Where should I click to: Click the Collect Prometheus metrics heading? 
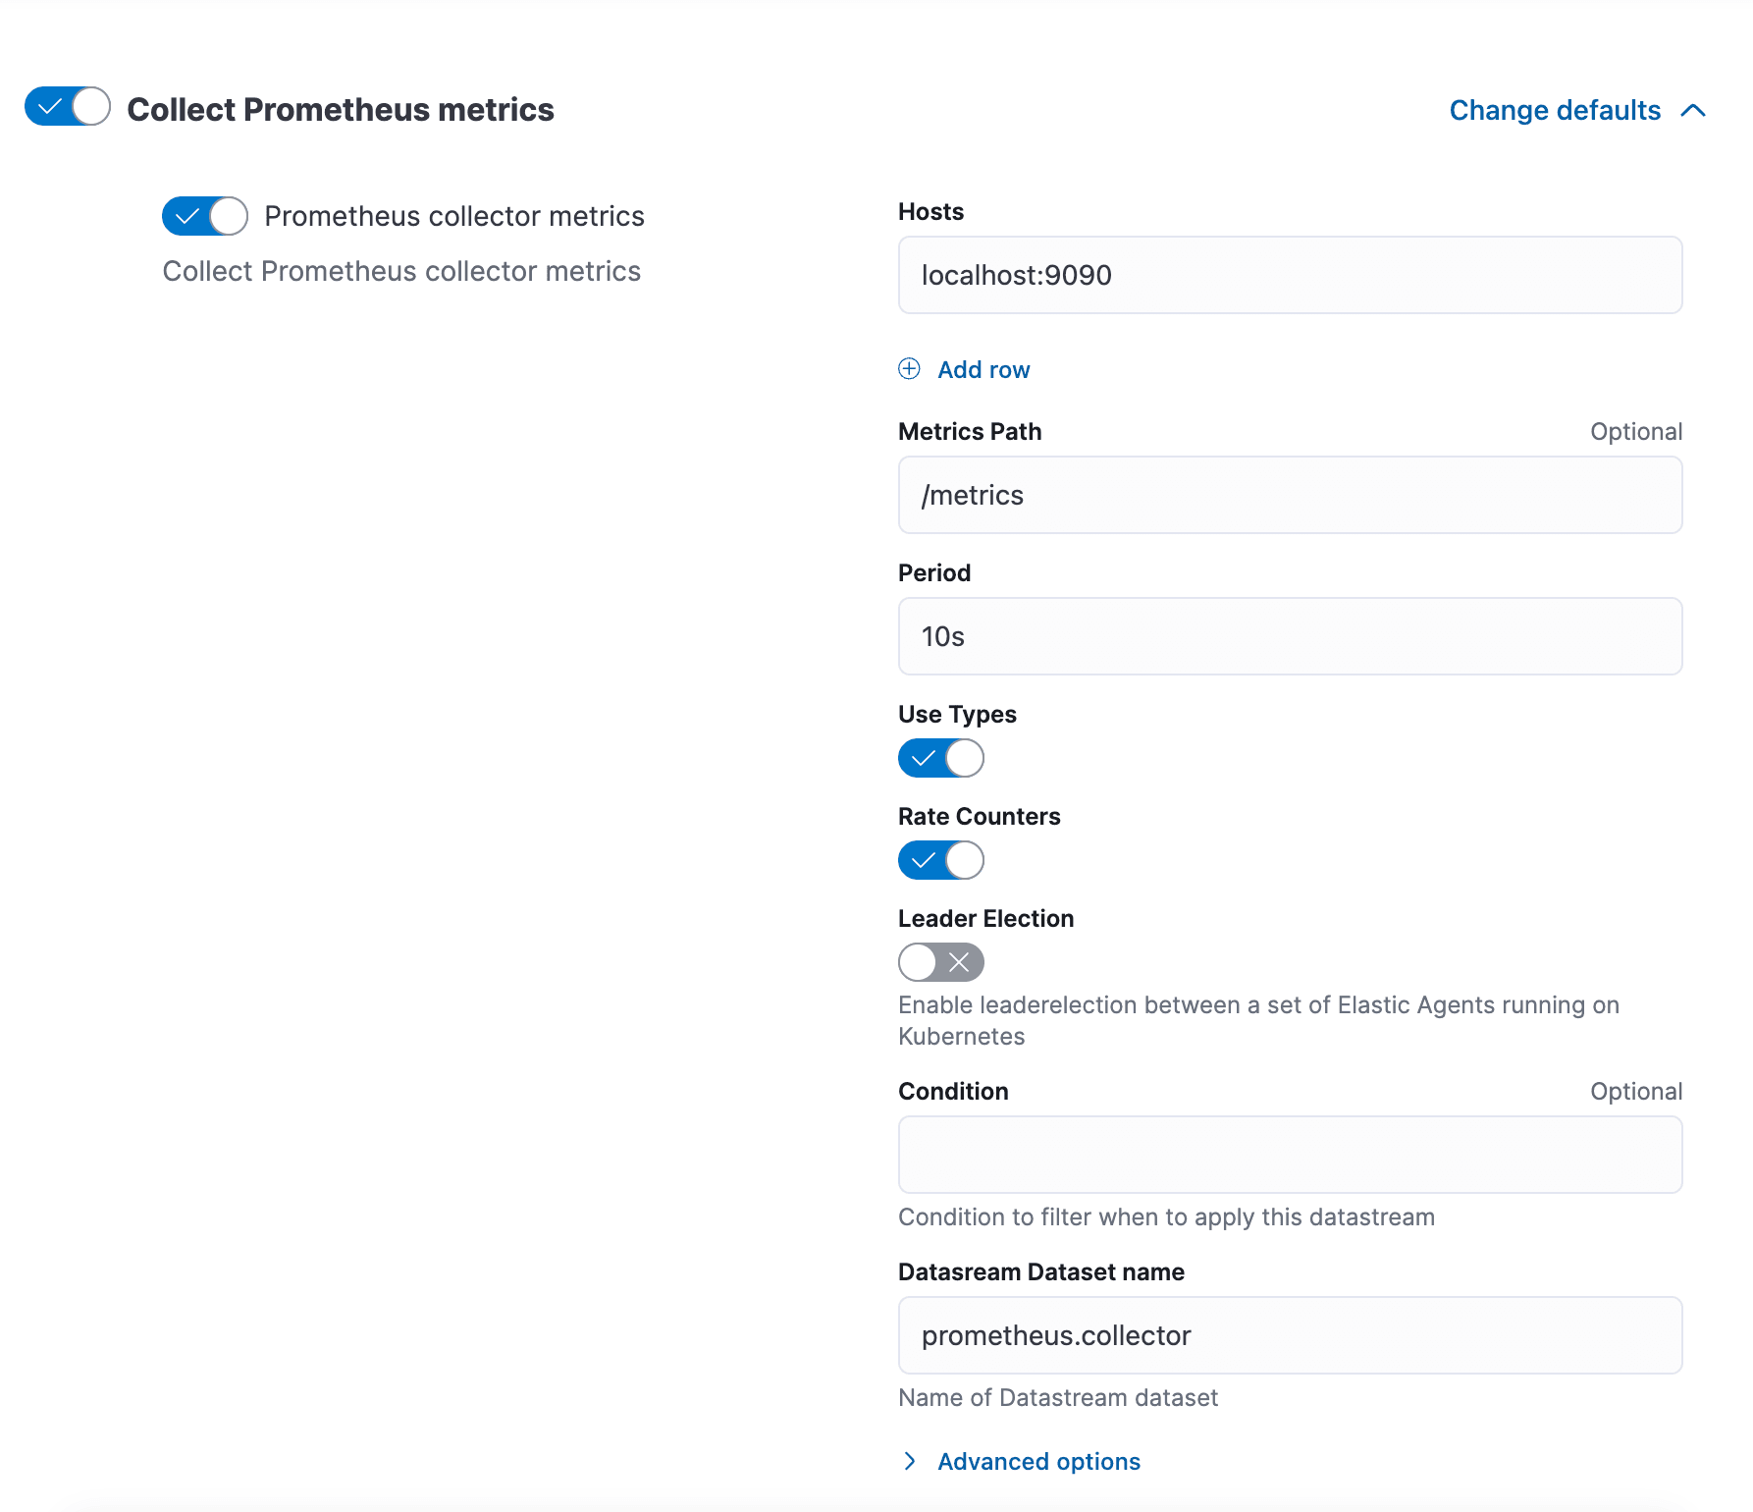[x=341, y=109]
